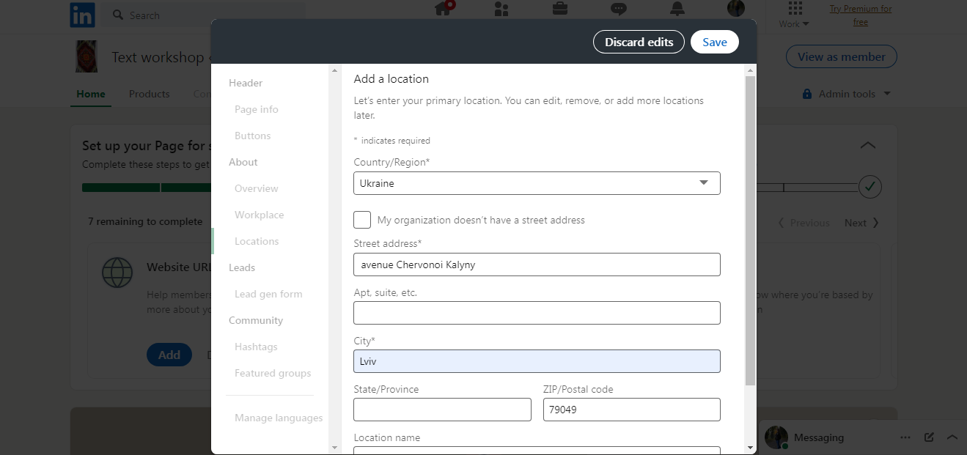
Task: Click the ZIP/Postal code field
Action: (632, 410)
